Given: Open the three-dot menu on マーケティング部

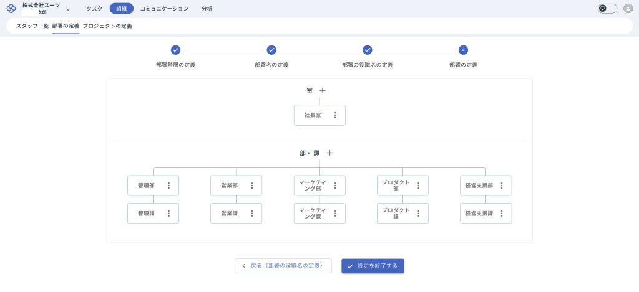Looking at the screenshot, I should coord(335,186).
